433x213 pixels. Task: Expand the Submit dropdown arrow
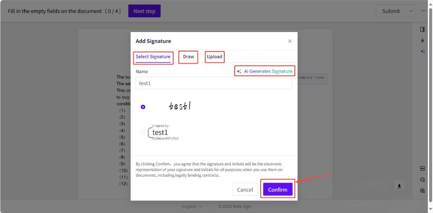[410, 11]
